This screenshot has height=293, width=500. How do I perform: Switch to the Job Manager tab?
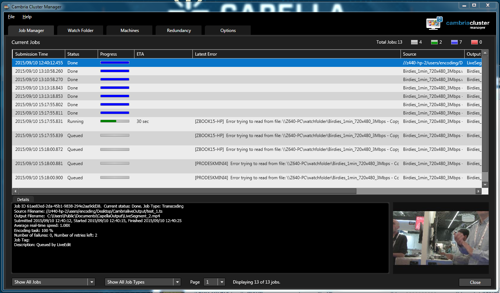tap(31, 31)
